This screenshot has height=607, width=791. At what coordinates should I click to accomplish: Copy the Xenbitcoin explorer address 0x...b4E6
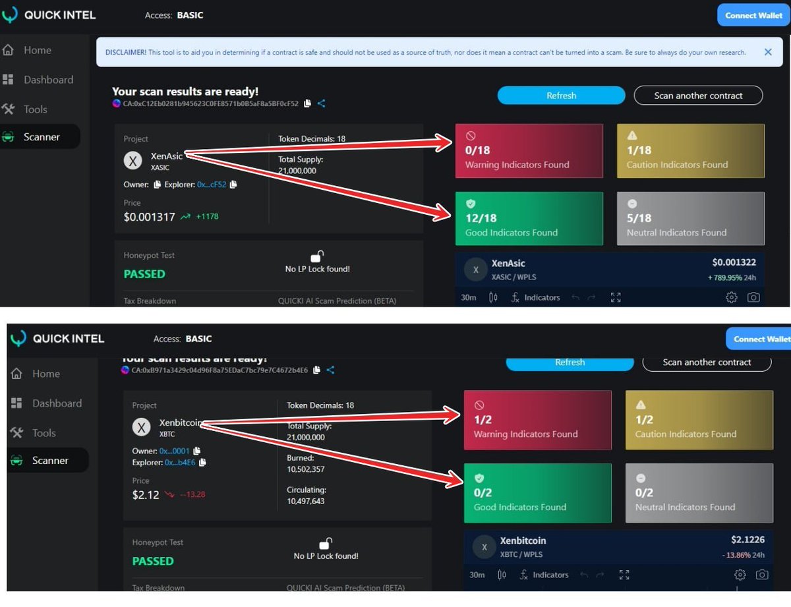tap(202, 463)
